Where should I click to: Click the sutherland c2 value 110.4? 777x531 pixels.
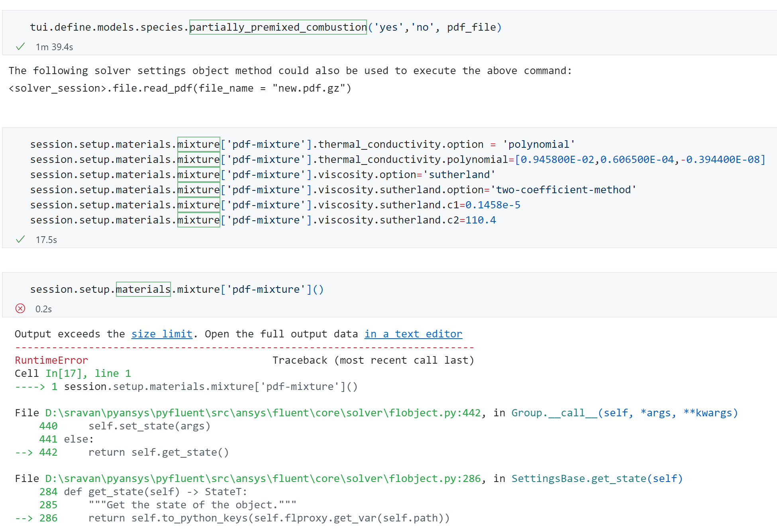481,220
